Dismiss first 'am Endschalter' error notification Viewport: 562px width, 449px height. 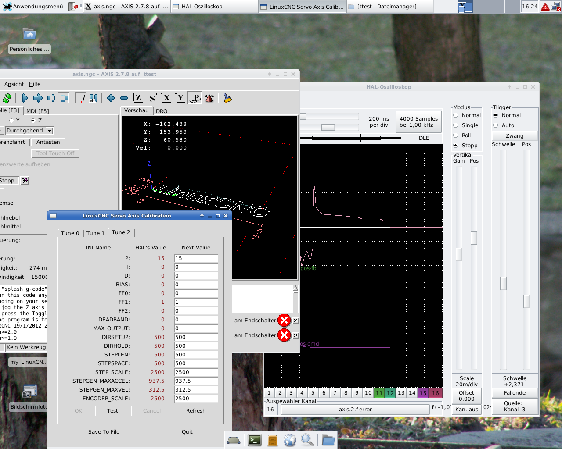click(296, 321)
